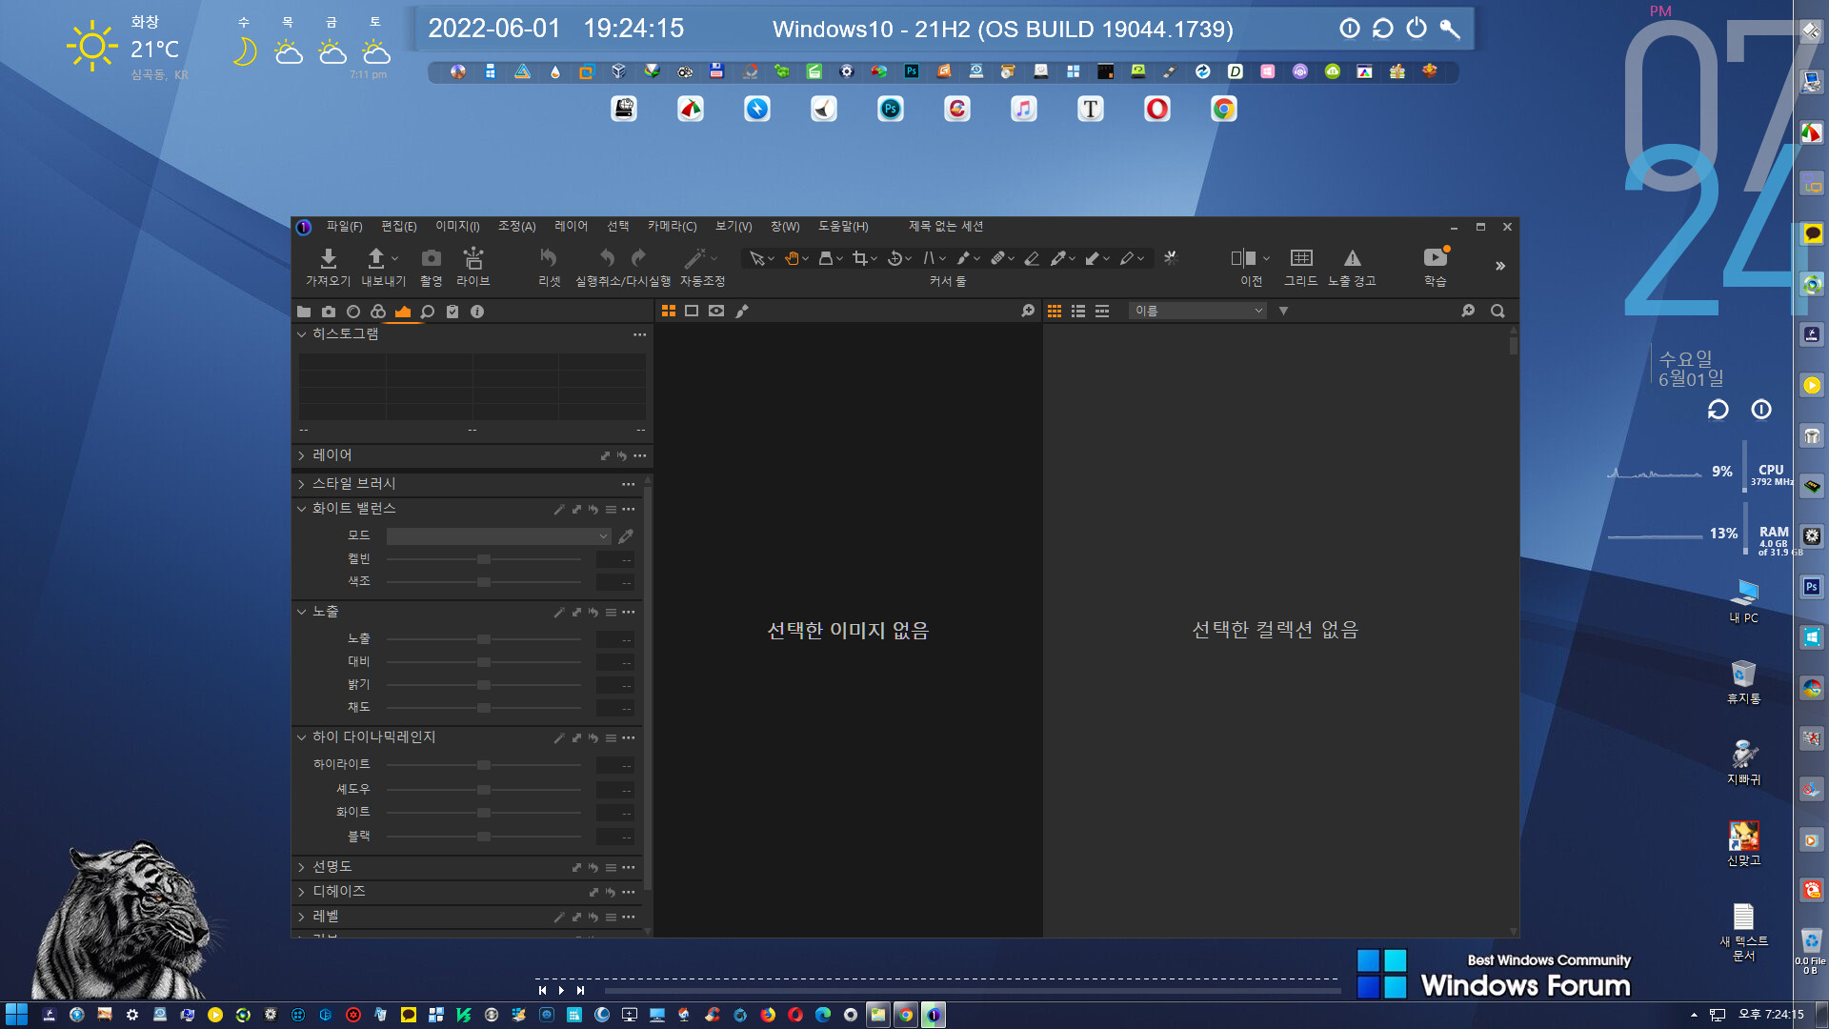Click the browser sort direction triangle

point(1283,311)
